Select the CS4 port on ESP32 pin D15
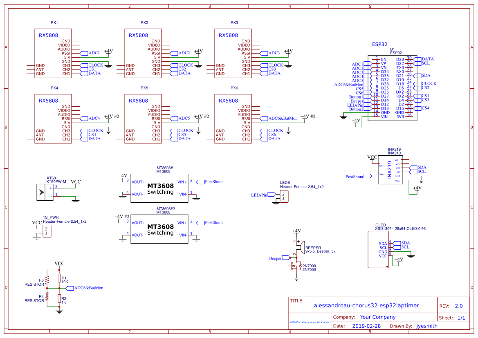Screen dimensions: 478x338 pos(422,108)
